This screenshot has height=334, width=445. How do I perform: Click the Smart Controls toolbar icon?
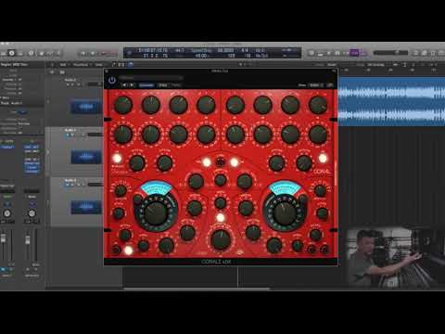coord(31,53)
